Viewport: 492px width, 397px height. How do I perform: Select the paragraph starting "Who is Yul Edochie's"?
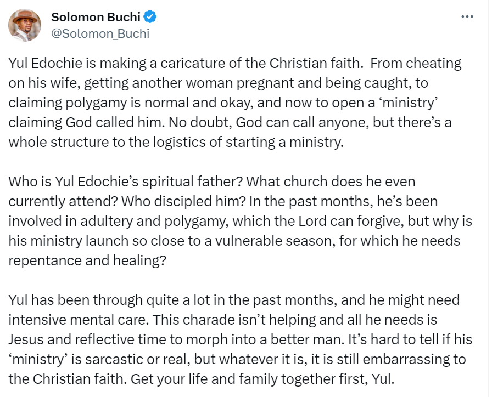(x=231, y=220)
